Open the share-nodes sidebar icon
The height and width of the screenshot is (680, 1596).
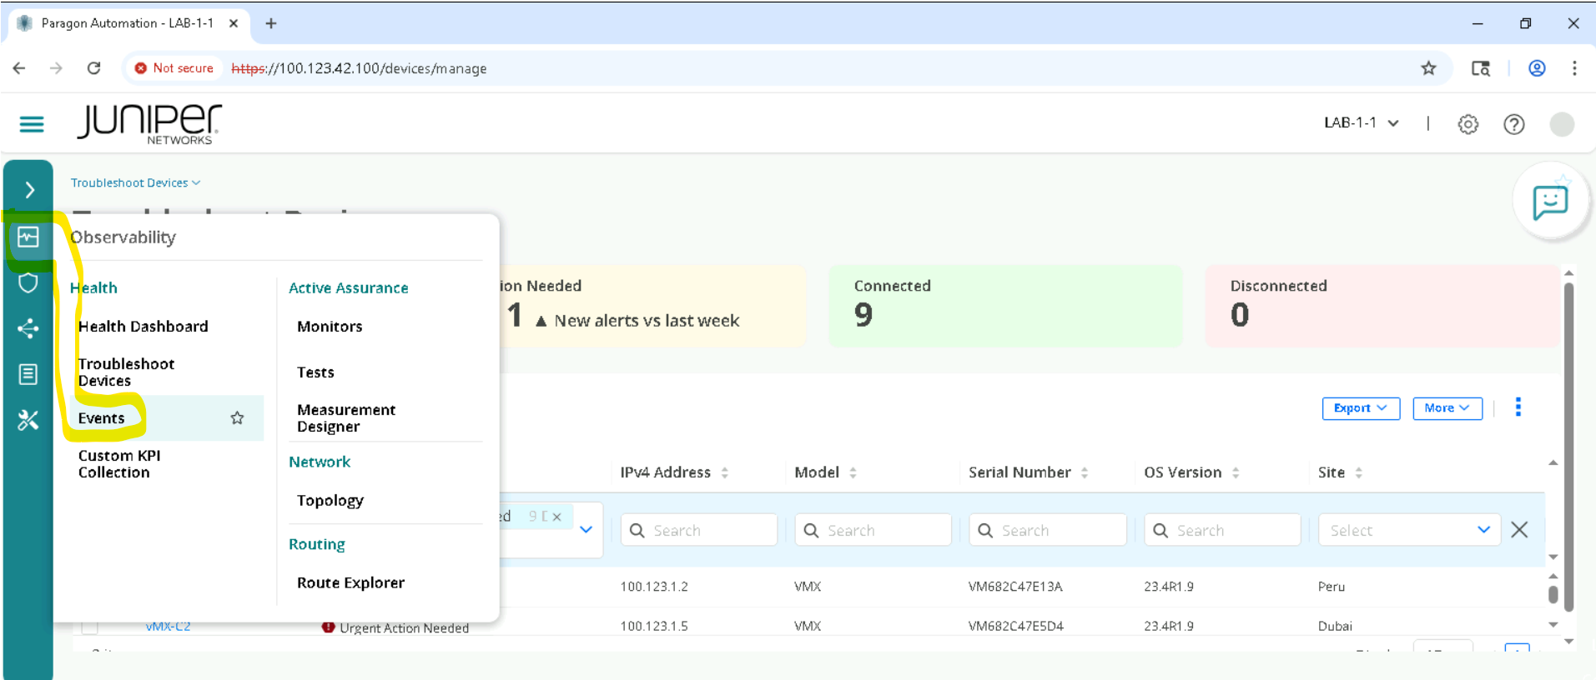point(28,328)
